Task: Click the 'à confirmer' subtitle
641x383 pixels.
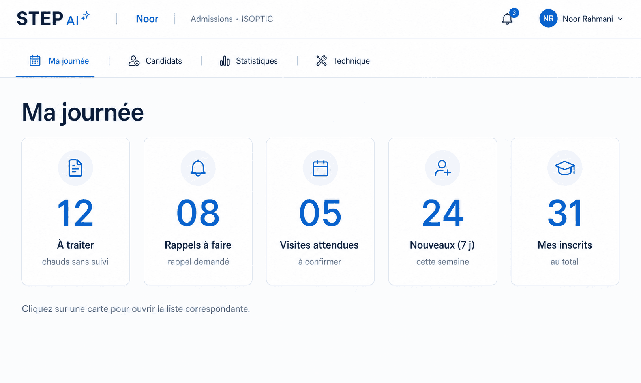Action: [x=320, y=262]
